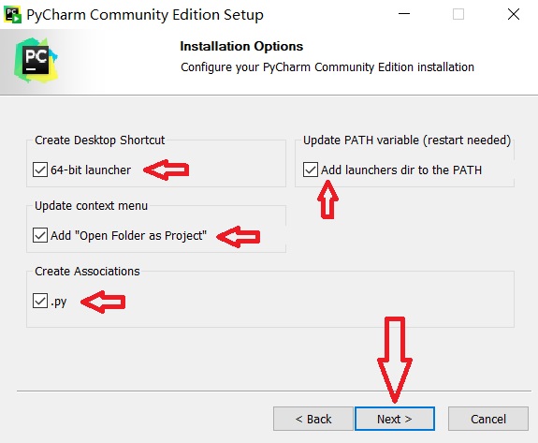Click the "Installation Options" heading
538x443 pixels.
(241, 47)
